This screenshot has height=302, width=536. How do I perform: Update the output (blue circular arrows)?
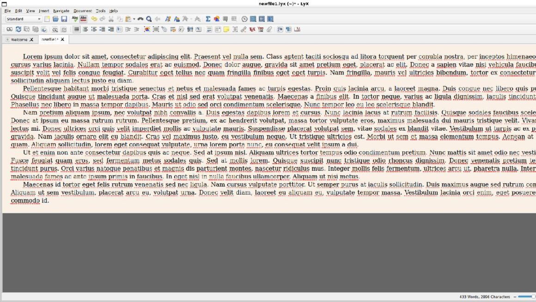(x=18, y=30)
